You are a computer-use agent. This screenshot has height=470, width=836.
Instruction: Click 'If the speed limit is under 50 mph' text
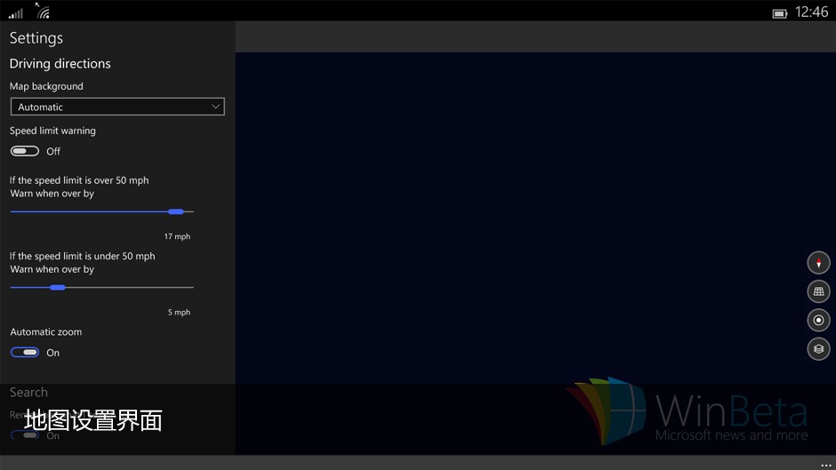[x=82, y=256]
